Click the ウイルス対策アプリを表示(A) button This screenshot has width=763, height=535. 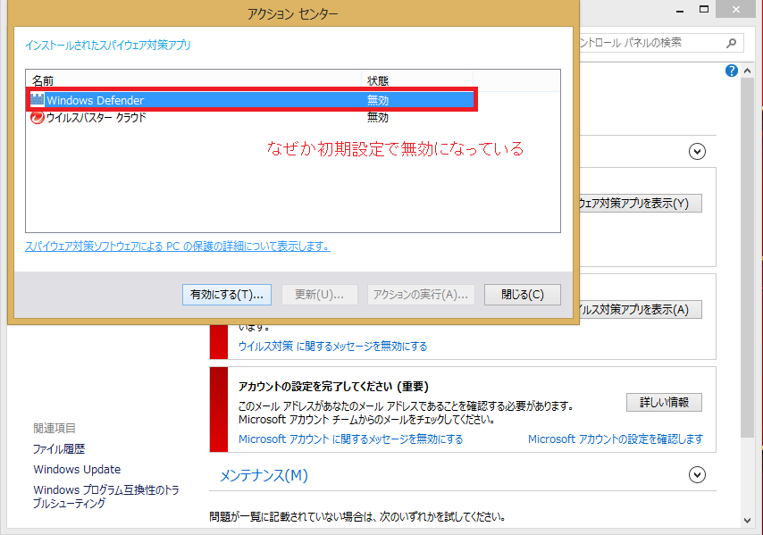tap(640, 309)
